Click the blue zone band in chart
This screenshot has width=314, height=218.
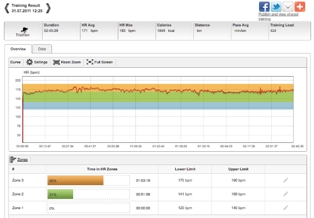coord(158,106)
